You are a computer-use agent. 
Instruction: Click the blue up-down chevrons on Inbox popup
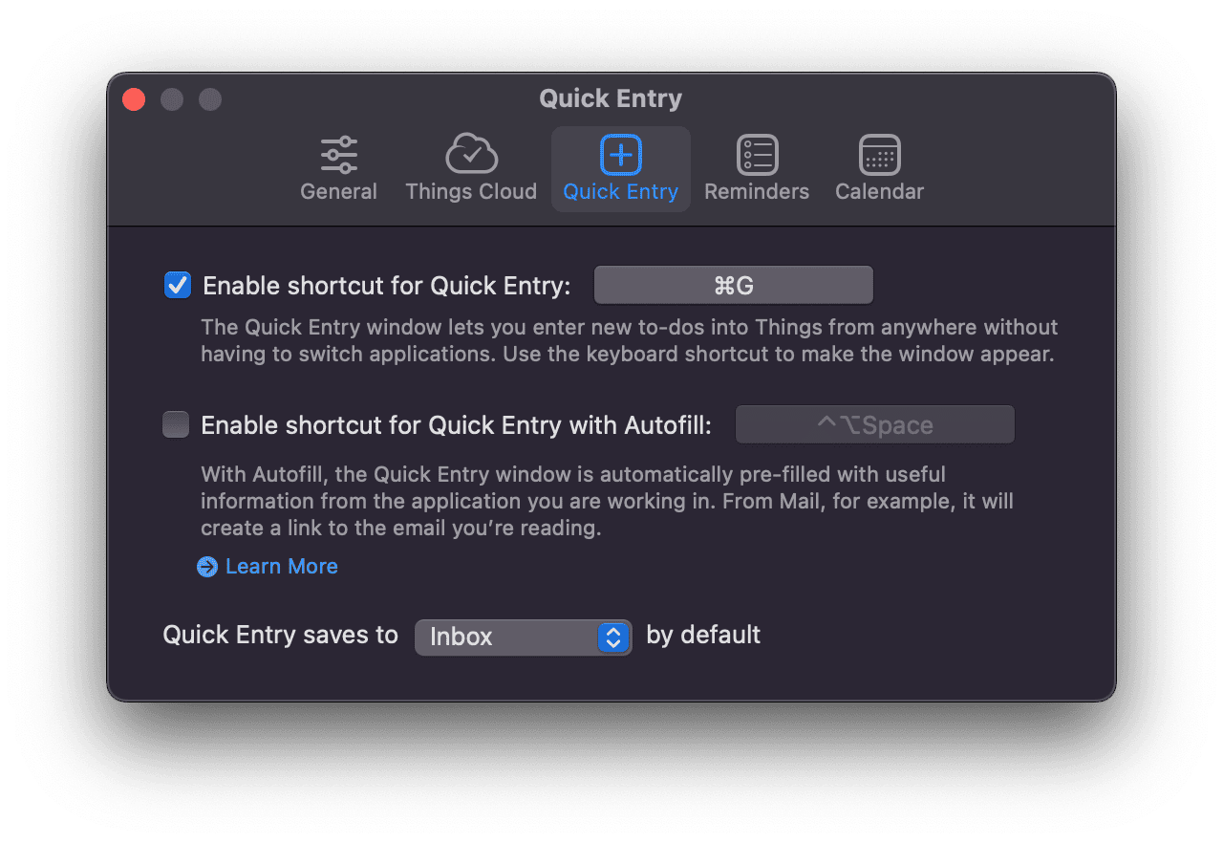tap(612, 637)
